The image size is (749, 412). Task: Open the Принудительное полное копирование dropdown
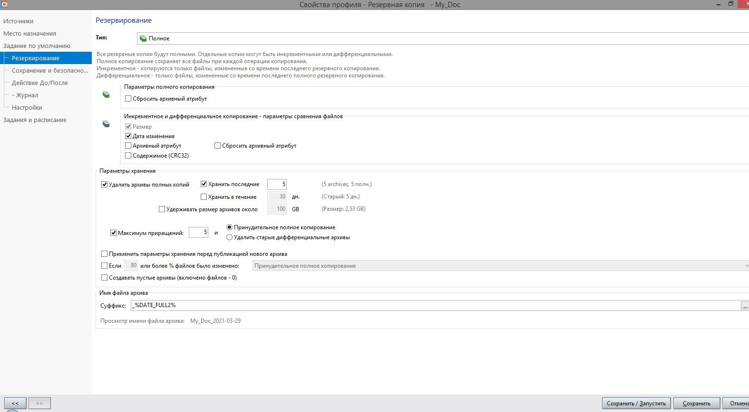click(x=500, y=266)
